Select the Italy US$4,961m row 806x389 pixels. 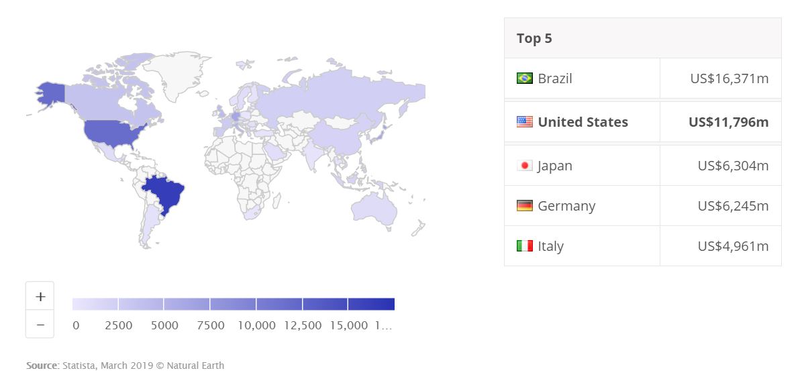click(643, 246)
